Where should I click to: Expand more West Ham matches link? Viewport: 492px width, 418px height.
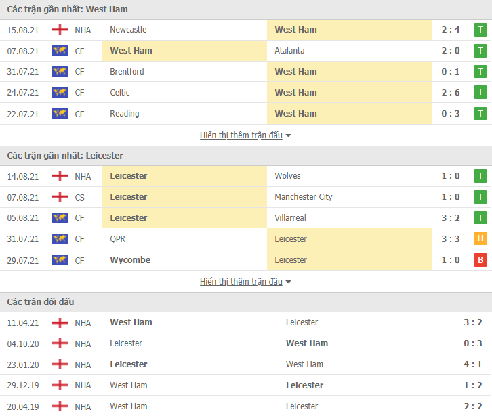[x=241, y=135]
